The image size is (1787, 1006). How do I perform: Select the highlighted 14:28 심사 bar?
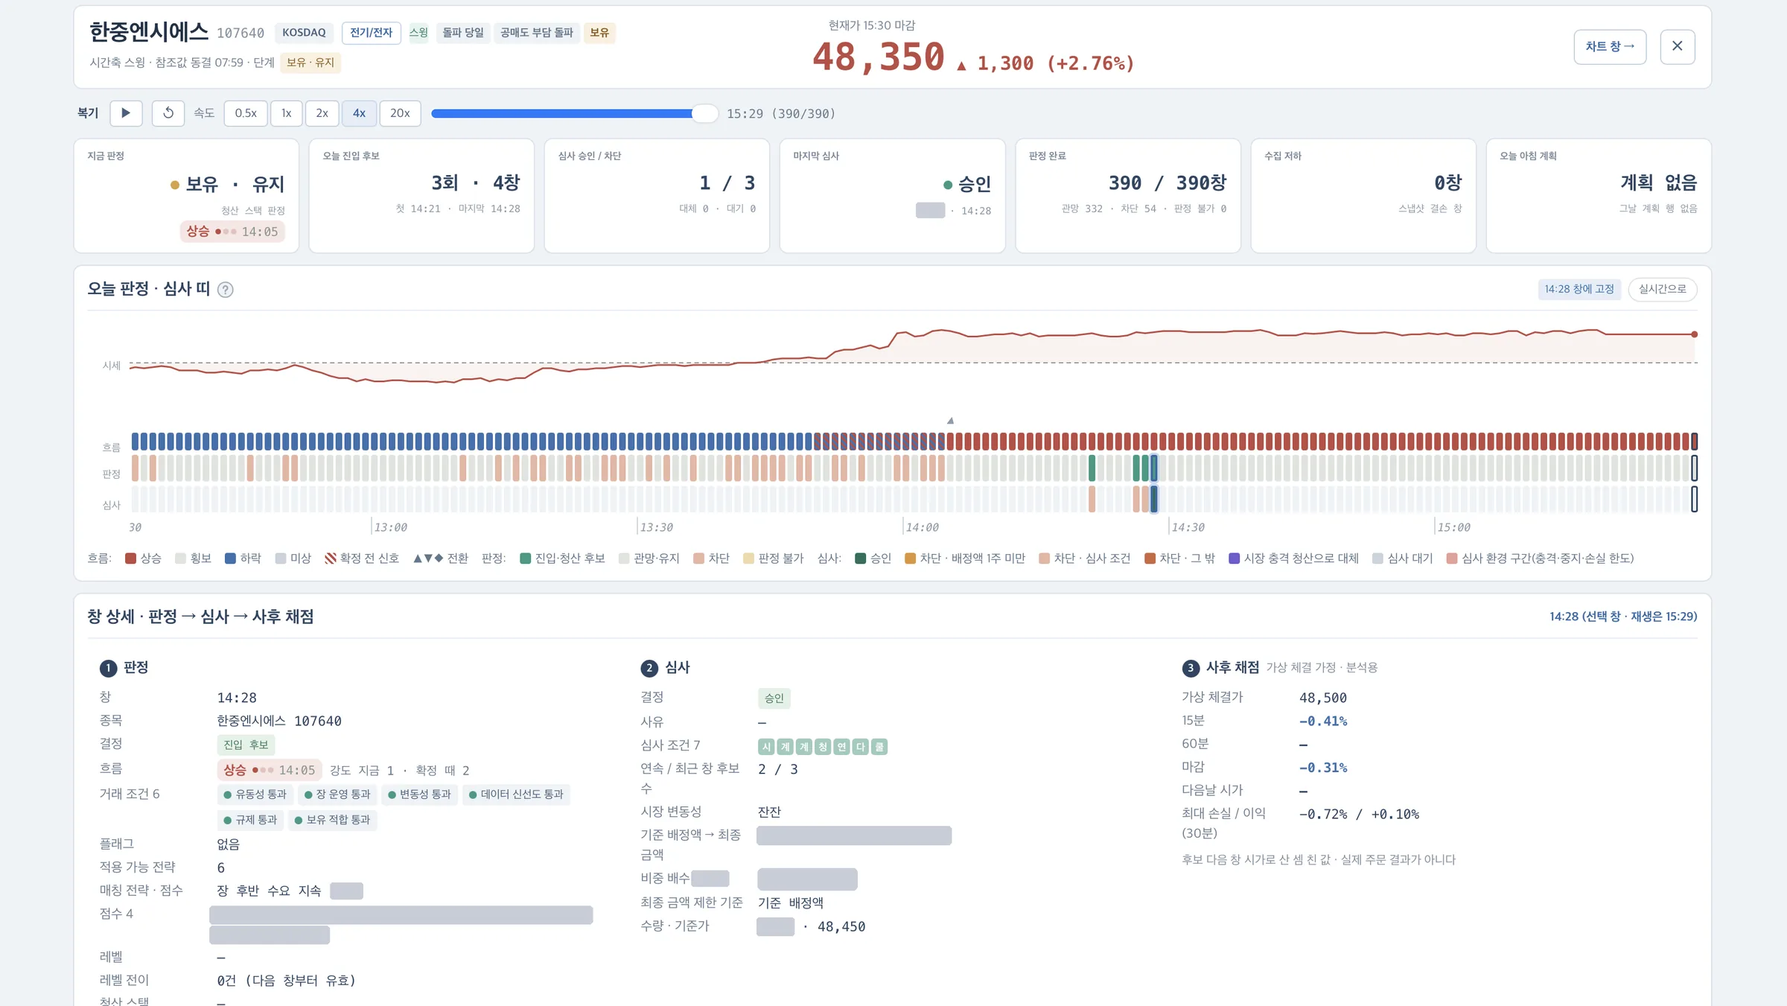[1154, 499]
